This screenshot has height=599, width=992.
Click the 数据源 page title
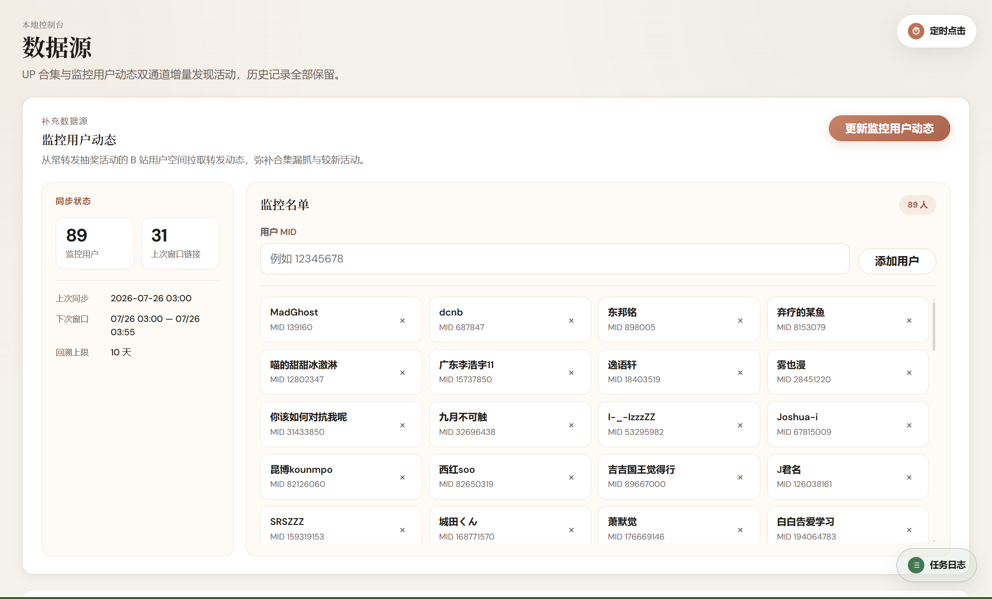(x=57, y=48)
